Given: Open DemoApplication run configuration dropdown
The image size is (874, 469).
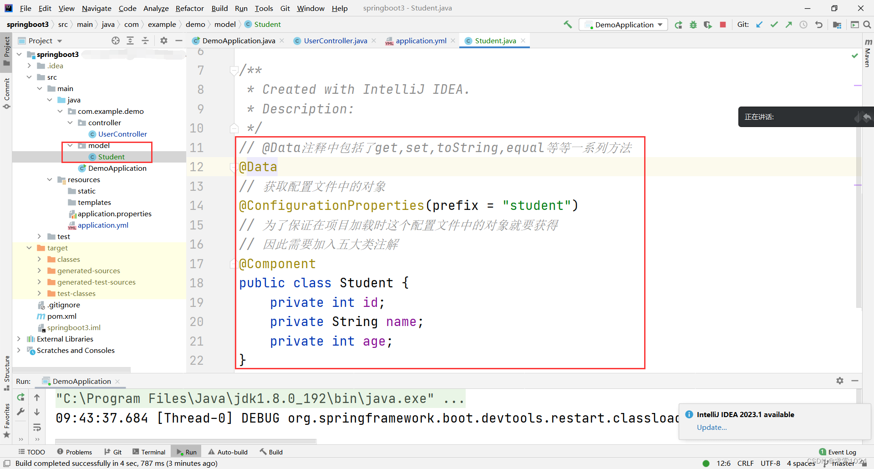Looking at the screenshot, I should [623, 25].
